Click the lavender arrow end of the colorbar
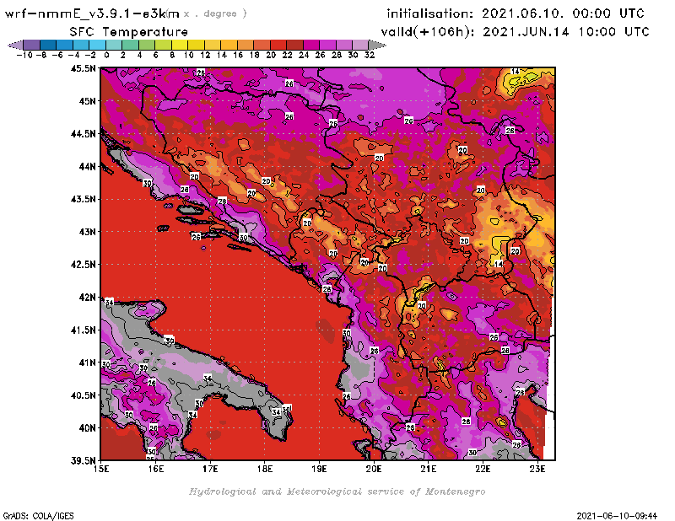 pyautogui.click(x=16, y=45)
